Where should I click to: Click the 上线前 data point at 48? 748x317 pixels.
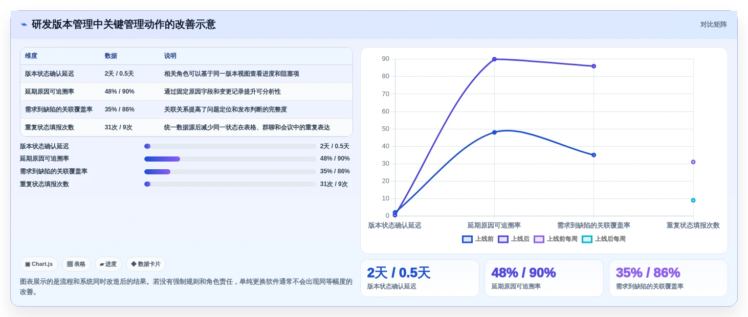(x=494, y=132)
